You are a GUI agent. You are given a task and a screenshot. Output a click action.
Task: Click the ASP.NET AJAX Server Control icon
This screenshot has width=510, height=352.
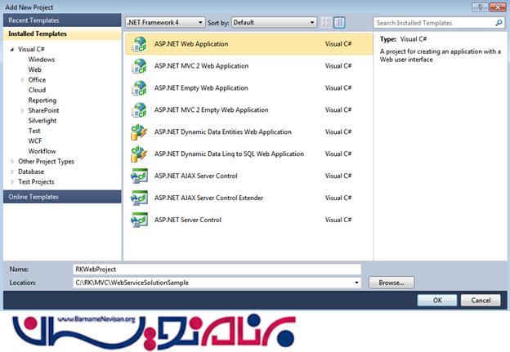139,176
